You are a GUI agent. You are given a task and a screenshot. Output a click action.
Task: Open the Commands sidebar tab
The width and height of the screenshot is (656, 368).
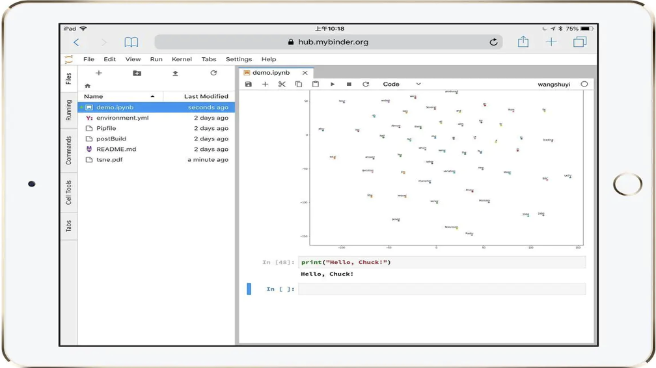[68, 150]
